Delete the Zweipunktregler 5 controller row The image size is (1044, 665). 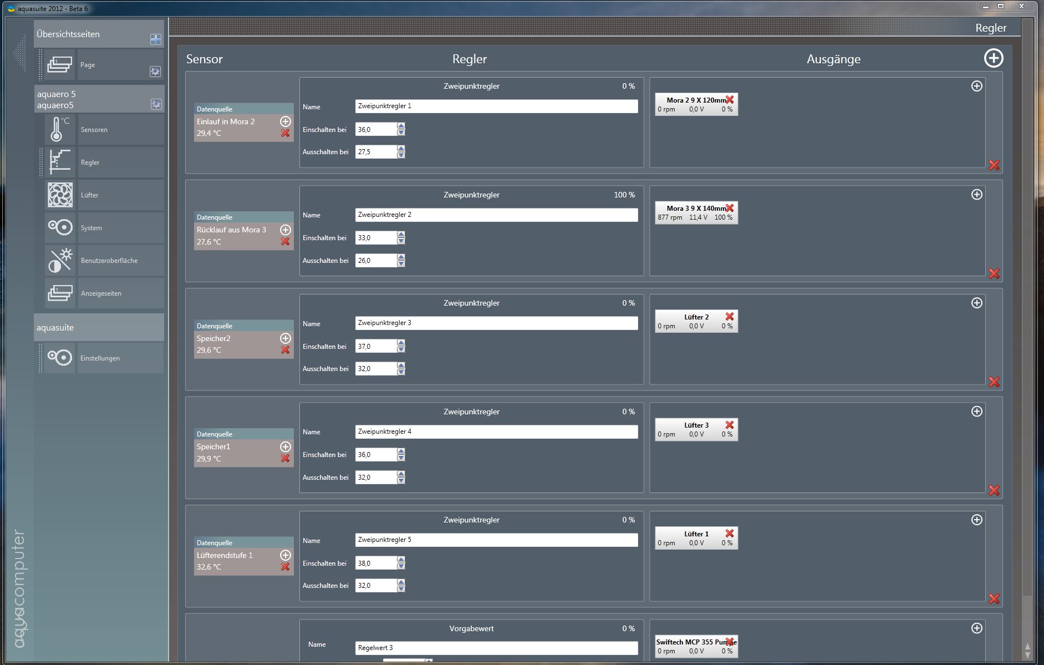point(994,599)
